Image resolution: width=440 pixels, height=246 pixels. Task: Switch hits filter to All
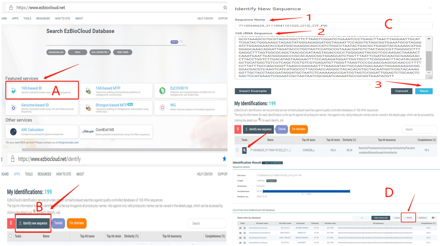coord(362,218)
